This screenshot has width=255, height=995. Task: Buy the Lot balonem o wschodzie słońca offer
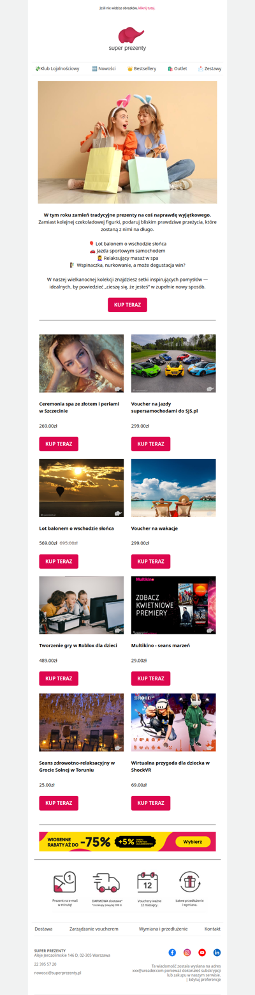59,561
